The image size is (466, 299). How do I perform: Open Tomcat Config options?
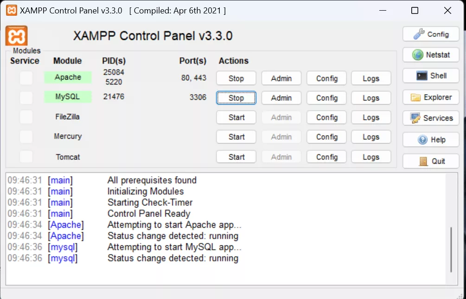coord(326,157)
